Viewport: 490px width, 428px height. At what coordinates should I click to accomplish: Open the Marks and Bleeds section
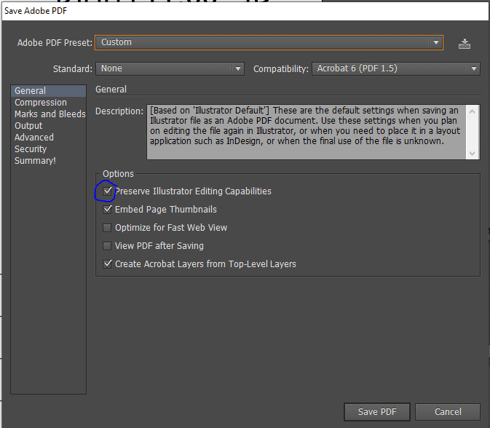tap(48, 114)
